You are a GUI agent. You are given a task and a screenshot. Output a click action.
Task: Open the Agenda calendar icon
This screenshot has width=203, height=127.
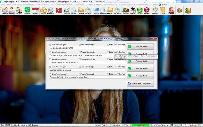(35, 10)
